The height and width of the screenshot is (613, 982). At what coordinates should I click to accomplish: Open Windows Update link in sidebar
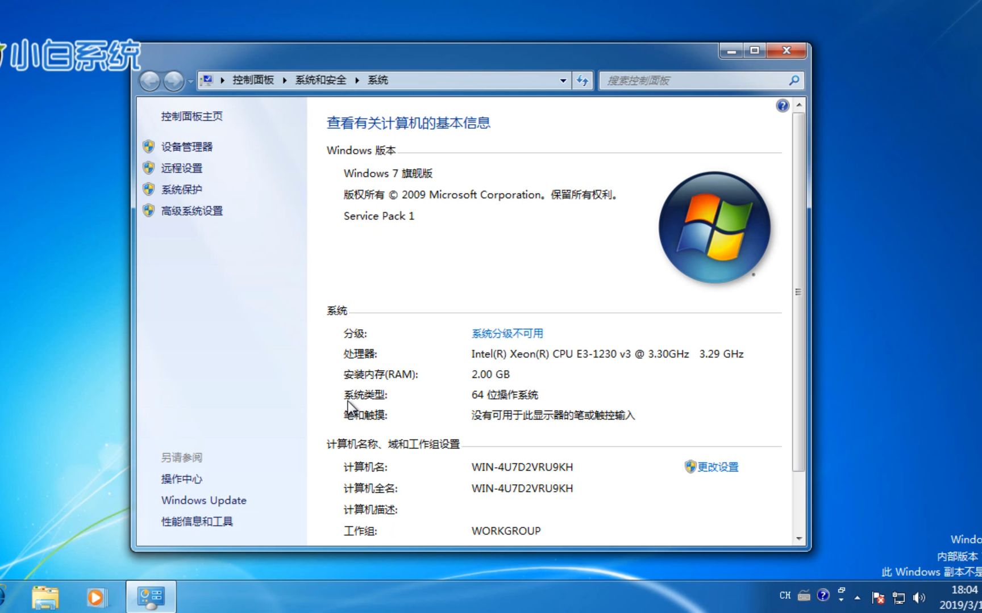(204, 500)
